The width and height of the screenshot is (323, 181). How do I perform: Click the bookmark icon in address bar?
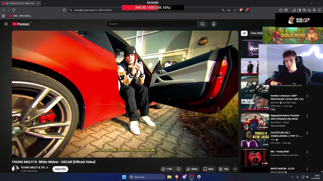pos(64,10)
